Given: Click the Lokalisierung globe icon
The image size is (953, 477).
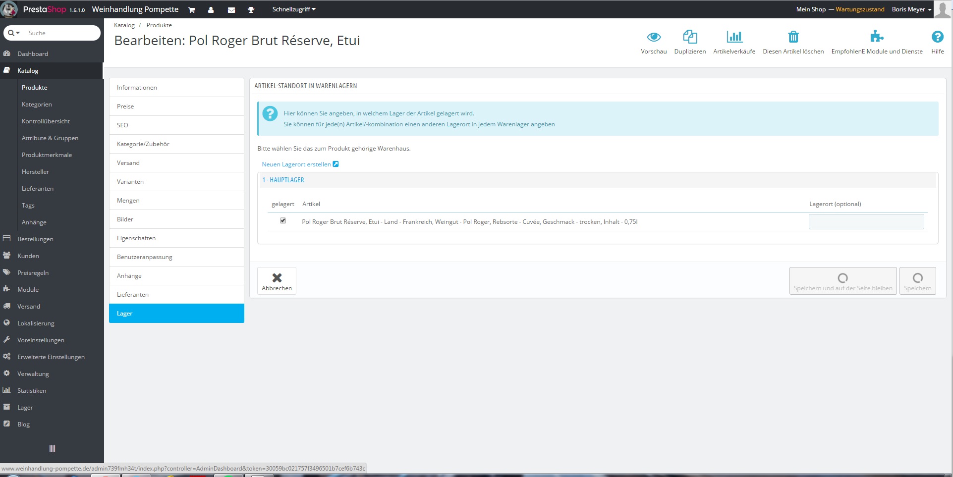Looking at the screenshot, I should 7,323.
